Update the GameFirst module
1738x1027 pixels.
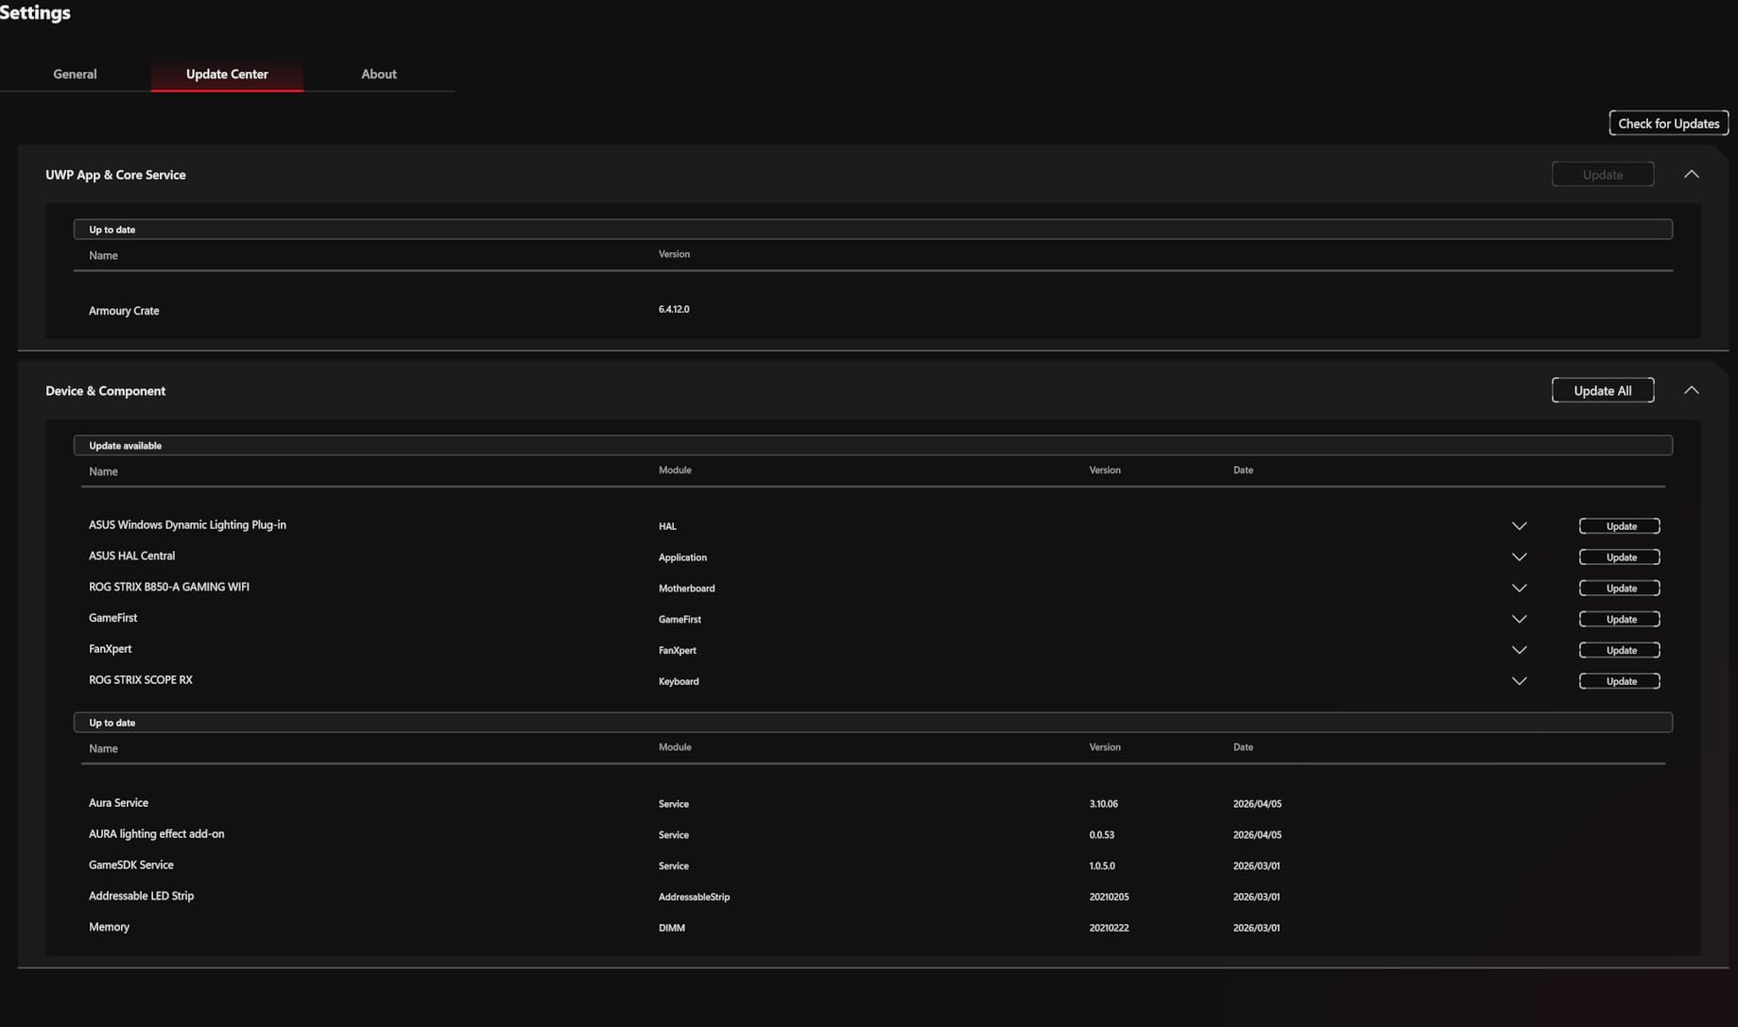[x=1620, y=619]
